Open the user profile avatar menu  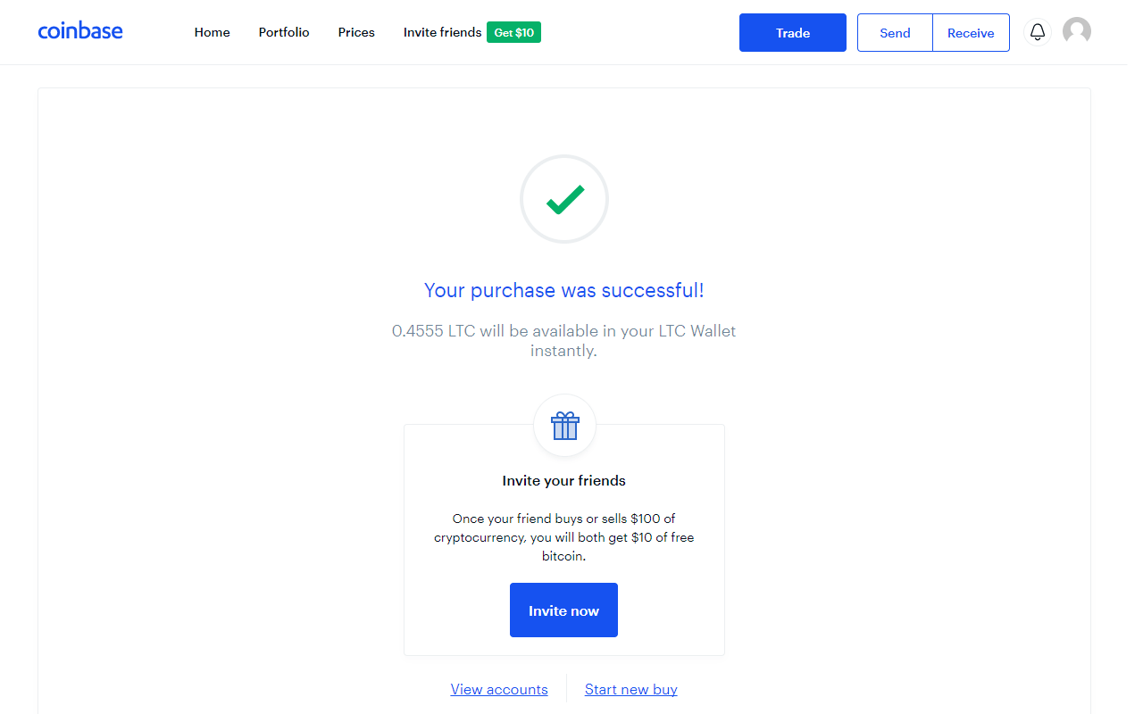tap(1077, 32)
